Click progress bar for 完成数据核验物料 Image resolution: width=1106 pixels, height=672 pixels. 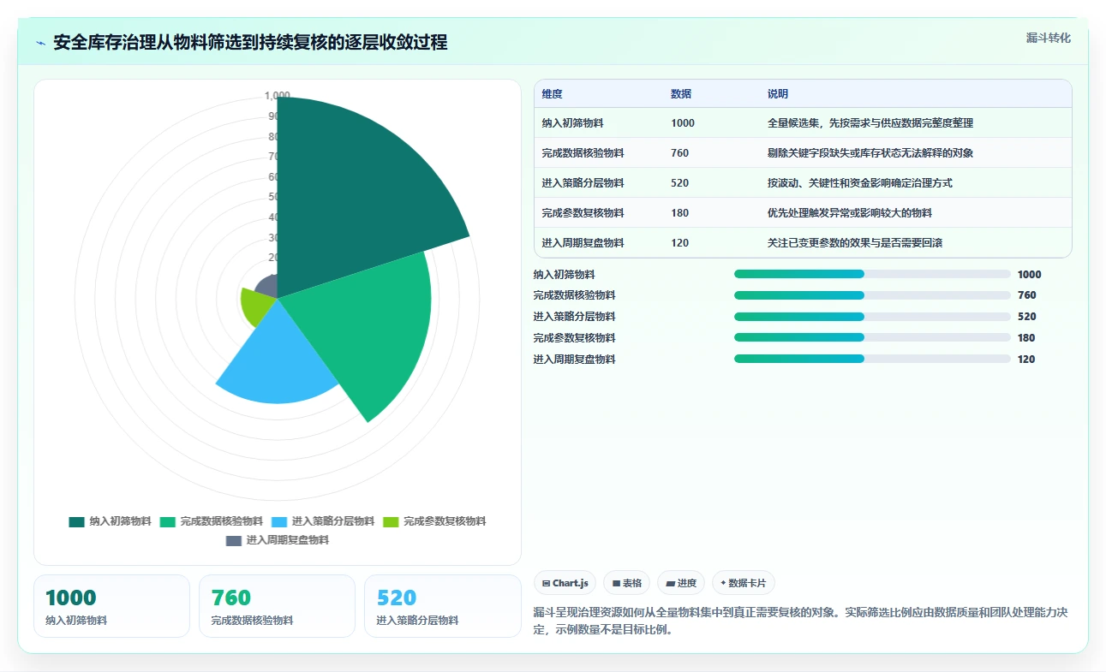tap(872, 295)
